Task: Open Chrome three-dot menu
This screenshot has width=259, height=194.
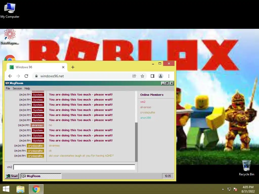Action: point(169,76)
